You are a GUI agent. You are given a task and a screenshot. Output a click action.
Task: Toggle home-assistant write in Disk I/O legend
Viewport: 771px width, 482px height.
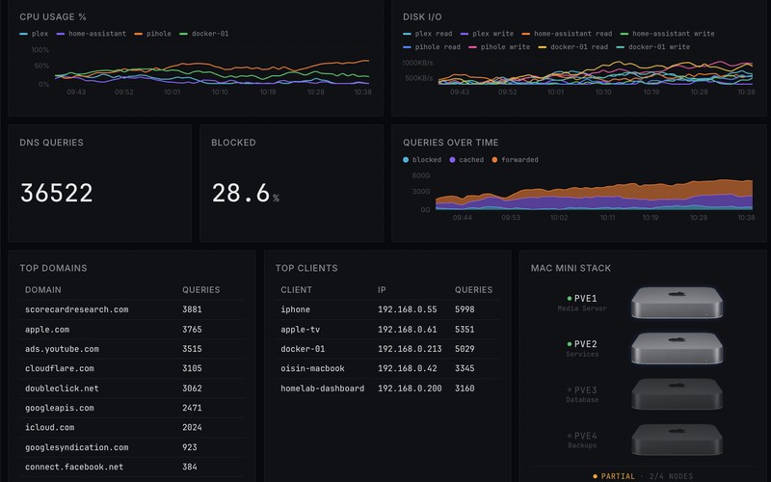click(668, 34)
